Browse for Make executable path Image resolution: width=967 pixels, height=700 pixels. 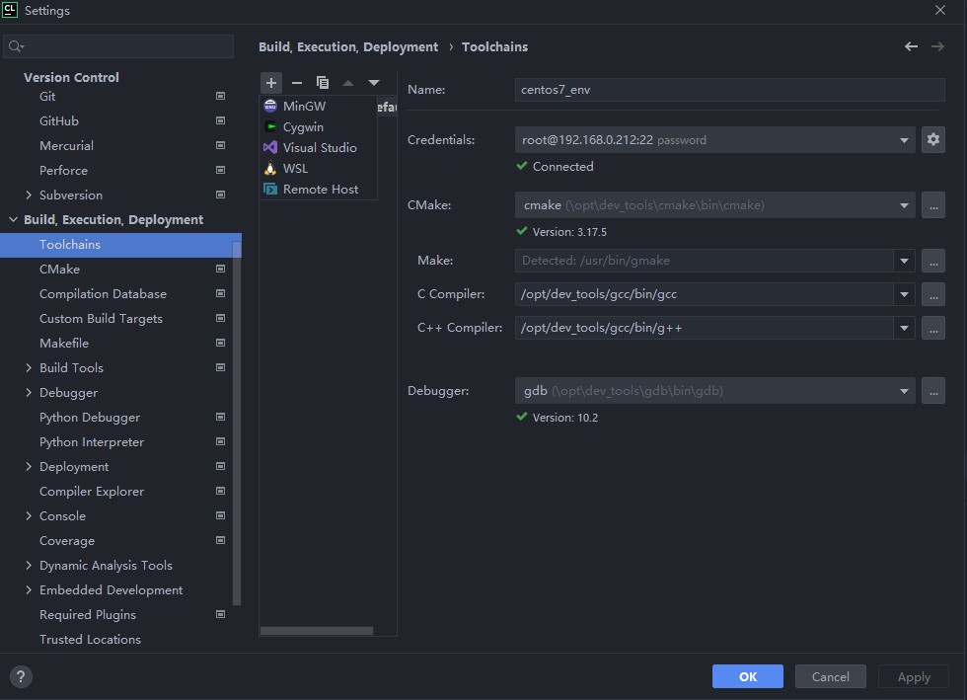[933, 261]
